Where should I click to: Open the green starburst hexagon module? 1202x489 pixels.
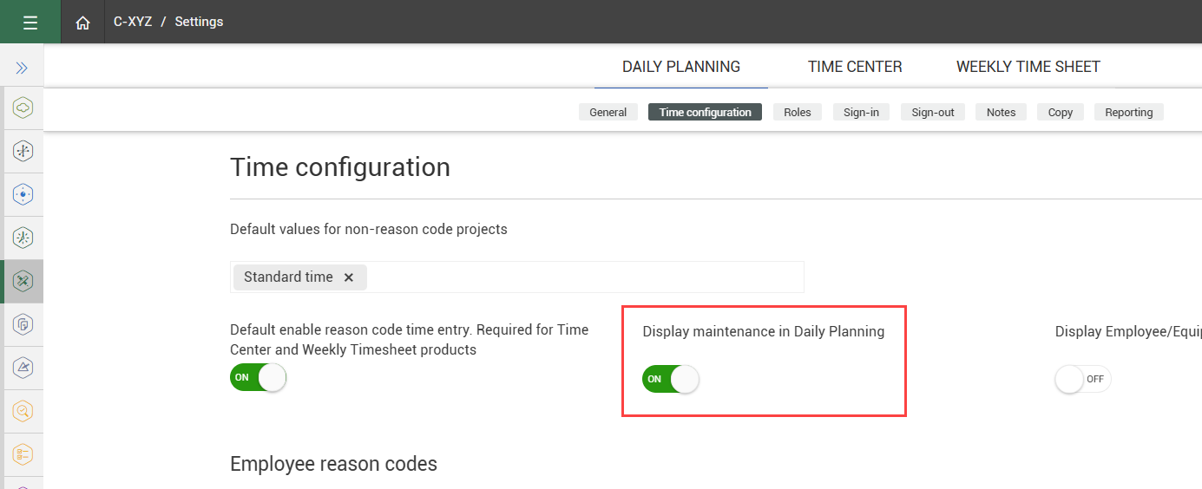click(x=23, y=238)
